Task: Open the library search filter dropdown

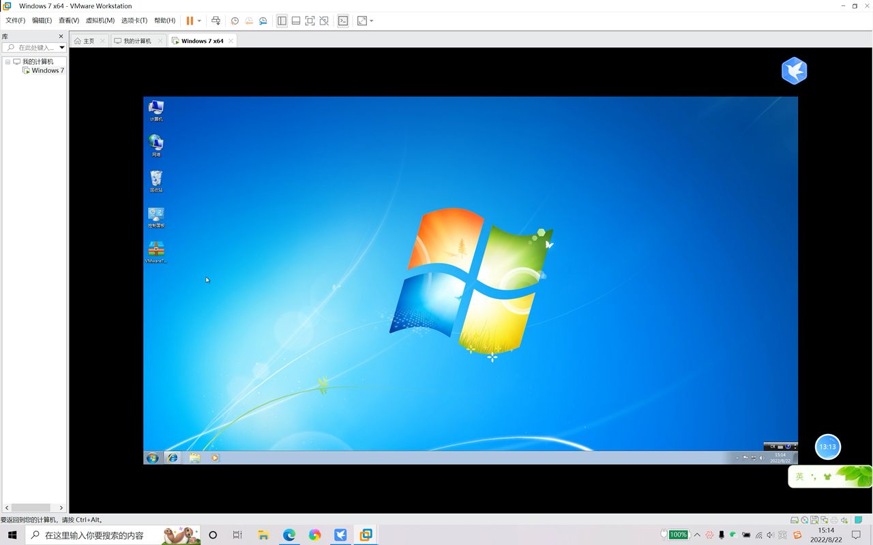Action: point(62,48)
